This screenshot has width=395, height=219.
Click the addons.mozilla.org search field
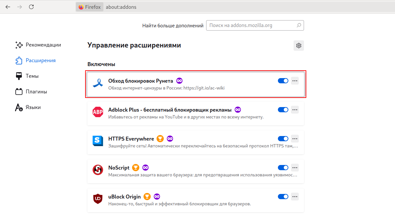coord(252,25)
